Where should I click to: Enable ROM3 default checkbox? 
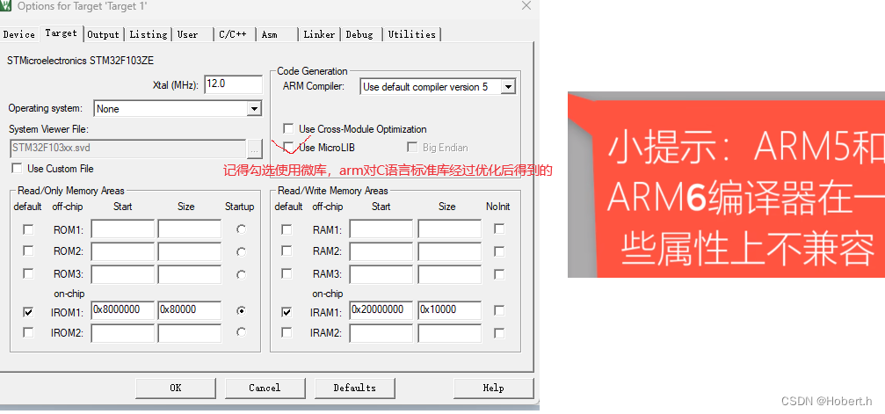(x=27, y=273)
